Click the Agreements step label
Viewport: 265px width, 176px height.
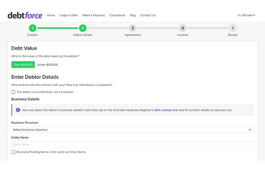click(x=132, y=35)
